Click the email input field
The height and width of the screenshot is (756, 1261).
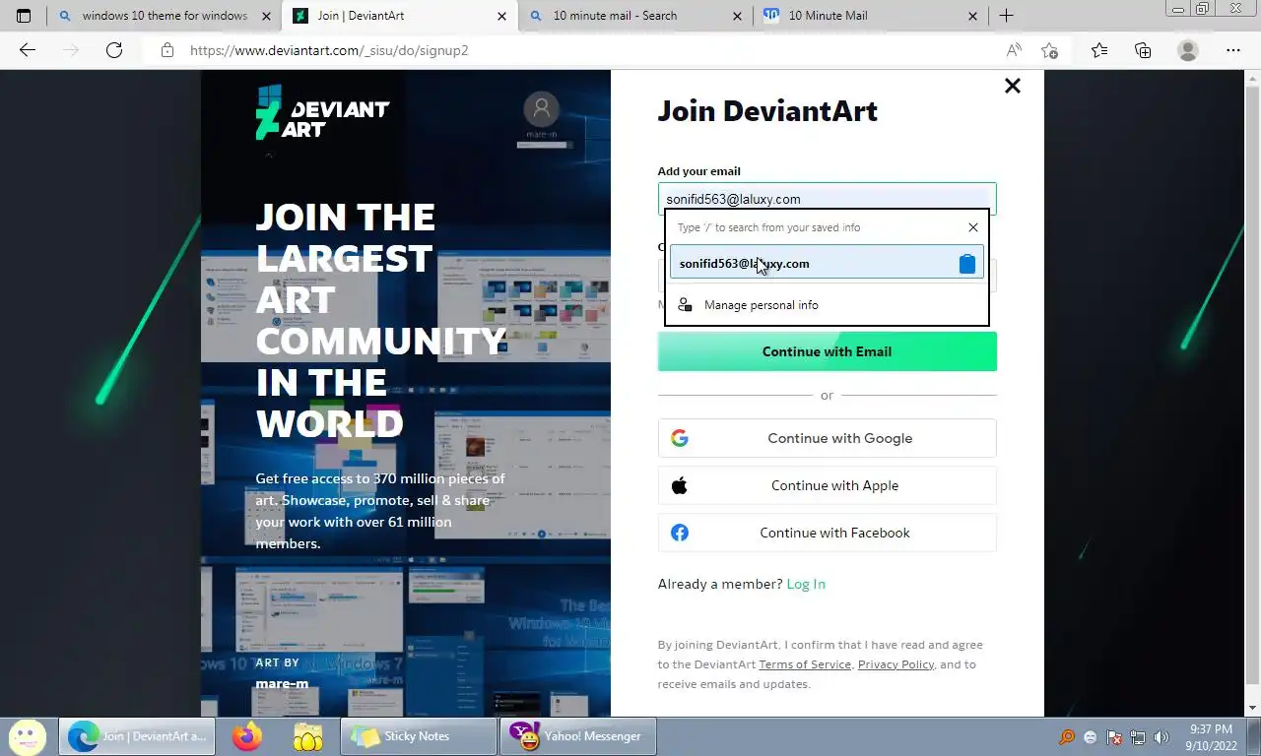(827, 199)
